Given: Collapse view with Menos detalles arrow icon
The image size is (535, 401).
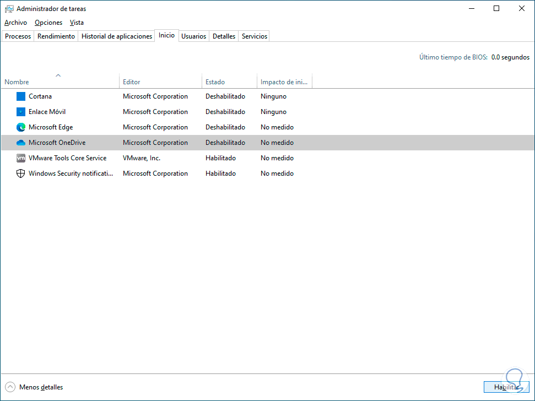Looking at the screenshot, I should click(x=10, y=387).
